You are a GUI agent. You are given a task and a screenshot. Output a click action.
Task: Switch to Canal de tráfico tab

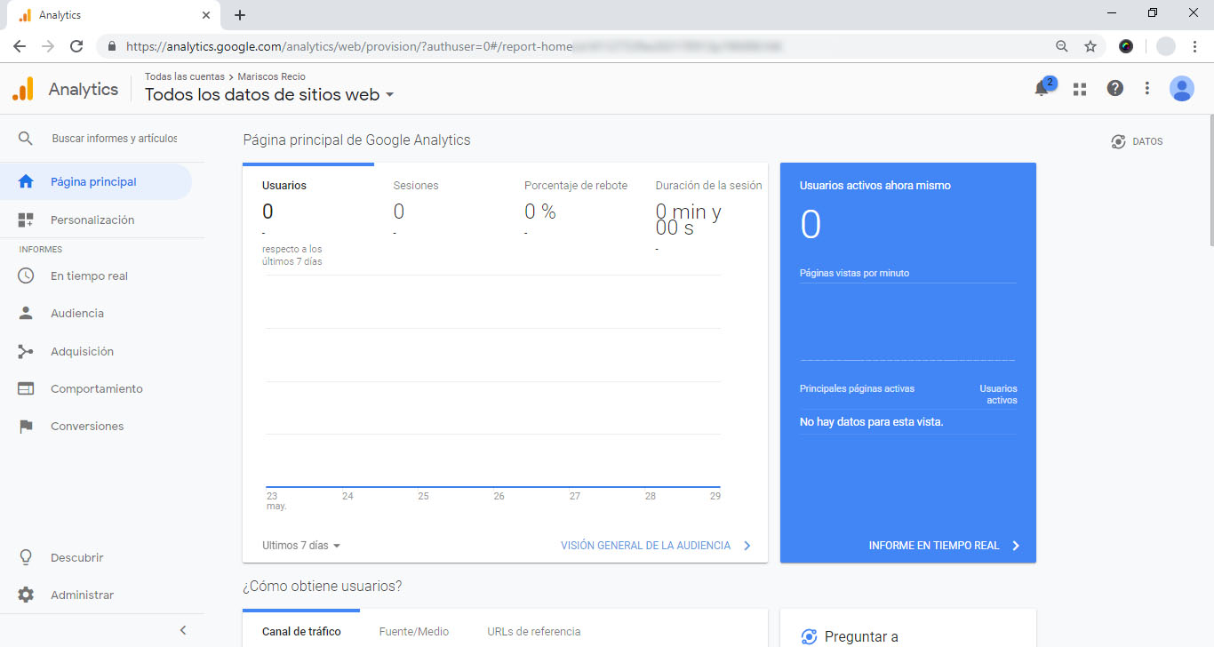[x=301, y=632]
